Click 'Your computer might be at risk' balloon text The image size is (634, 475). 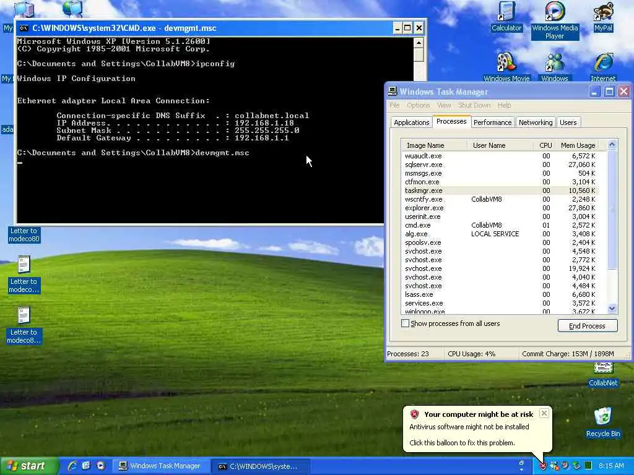(479, 414)
